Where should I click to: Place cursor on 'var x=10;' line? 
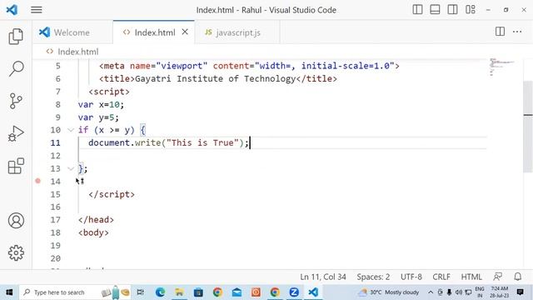pyautogui.click(x=101, y=104)
